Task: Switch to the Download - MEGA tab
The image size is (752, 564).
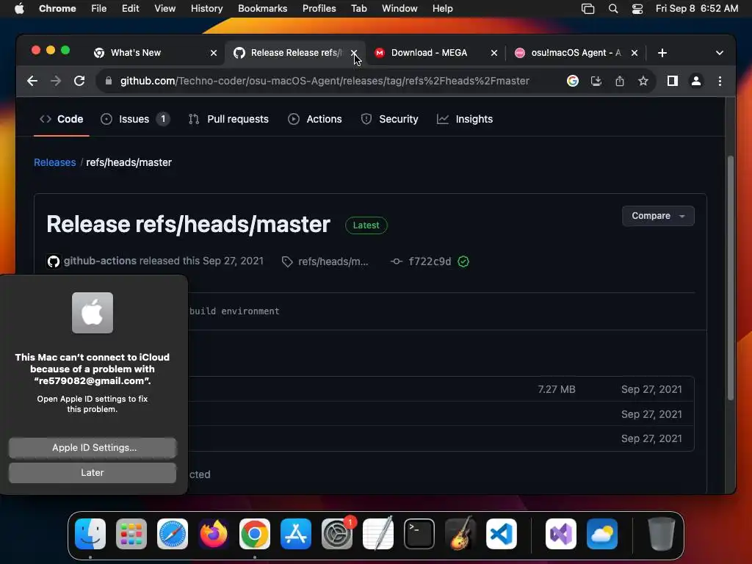Action: point(429,53)
